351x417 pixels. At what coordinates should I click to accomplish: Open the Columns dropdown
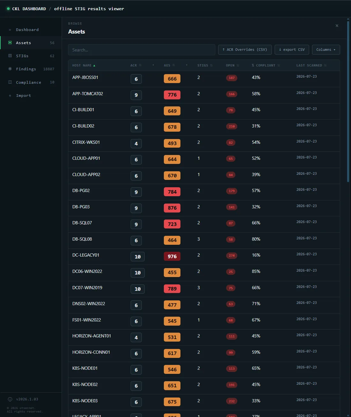pos(326,50)
